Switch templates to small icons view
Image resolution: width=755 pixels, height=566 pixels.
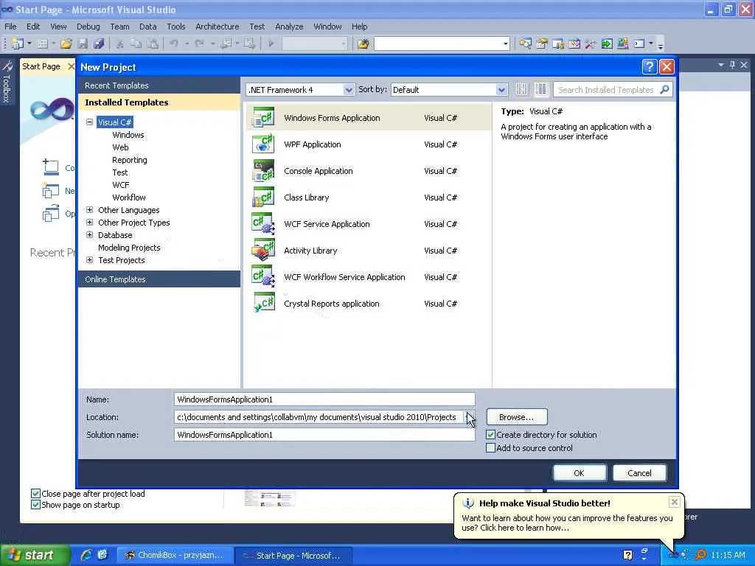point(521,89)
